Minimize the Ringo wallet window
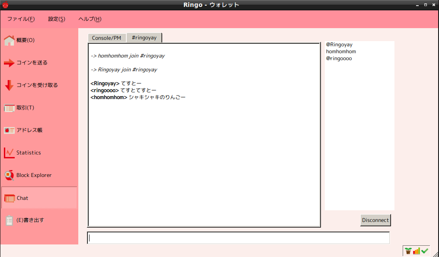Image resolution: width=439 pixels, height=257 pixels. [x=417, y=5]
